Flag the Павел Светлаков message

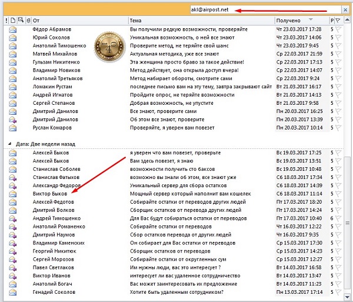coord(338,268)
